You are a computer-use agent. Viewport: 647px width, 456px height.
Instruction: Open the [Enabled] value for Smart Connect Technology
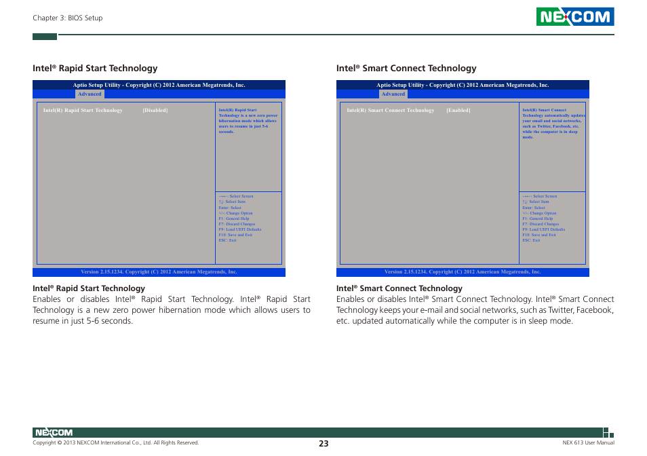click(458, 110)
